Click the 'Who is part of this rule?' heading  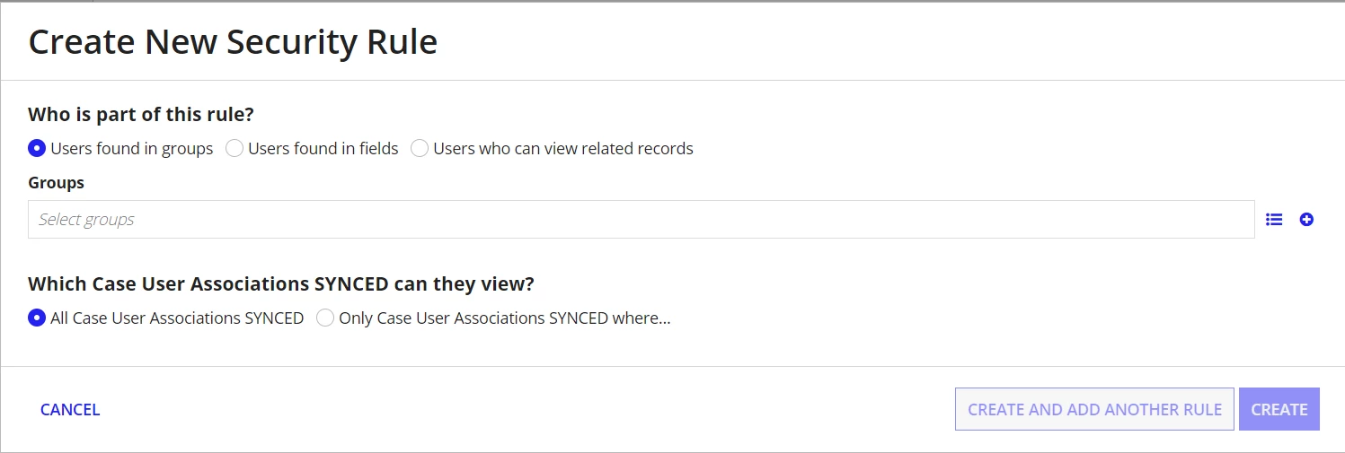point(141,114)
